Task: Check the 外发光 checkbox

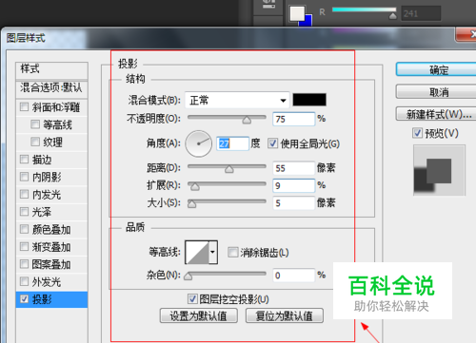Action: tap(24, 281)
